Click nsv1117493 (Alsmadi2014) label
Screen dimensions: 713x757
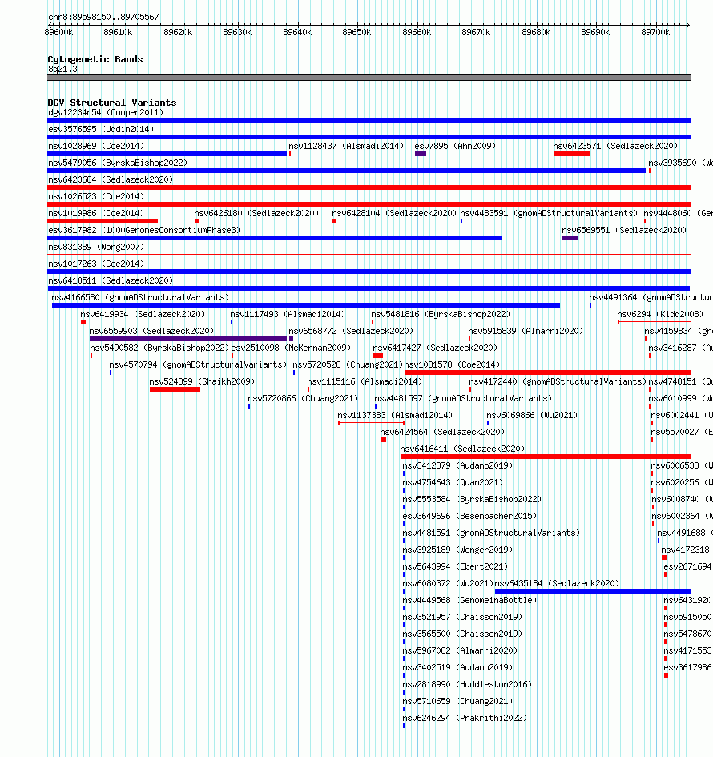point(288,314)
